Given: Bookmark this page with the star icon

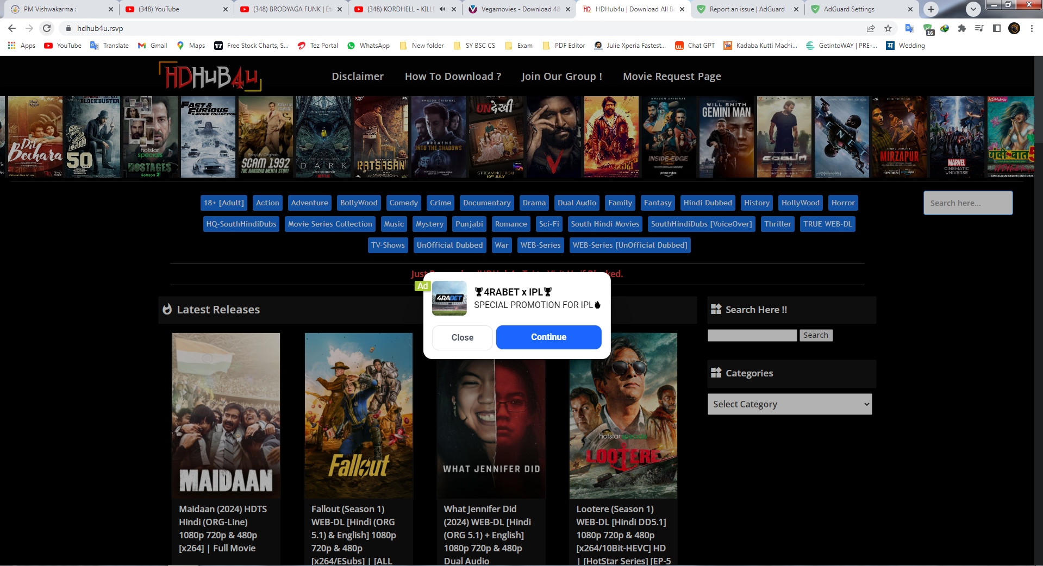Looking at the screenshot, I should click(x=888, y=28).
